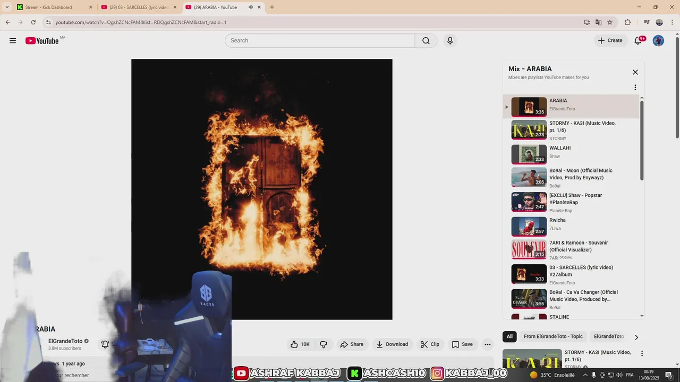
Task: Play Rwicha by 7Liwa
Action: 572,227
